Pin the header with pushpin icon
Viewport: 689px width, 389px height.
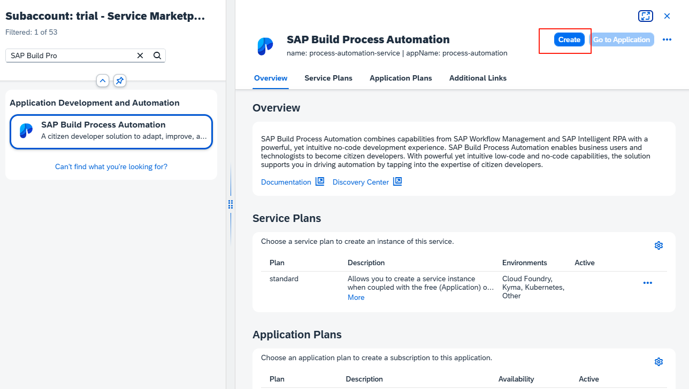(x=120, y=81)
